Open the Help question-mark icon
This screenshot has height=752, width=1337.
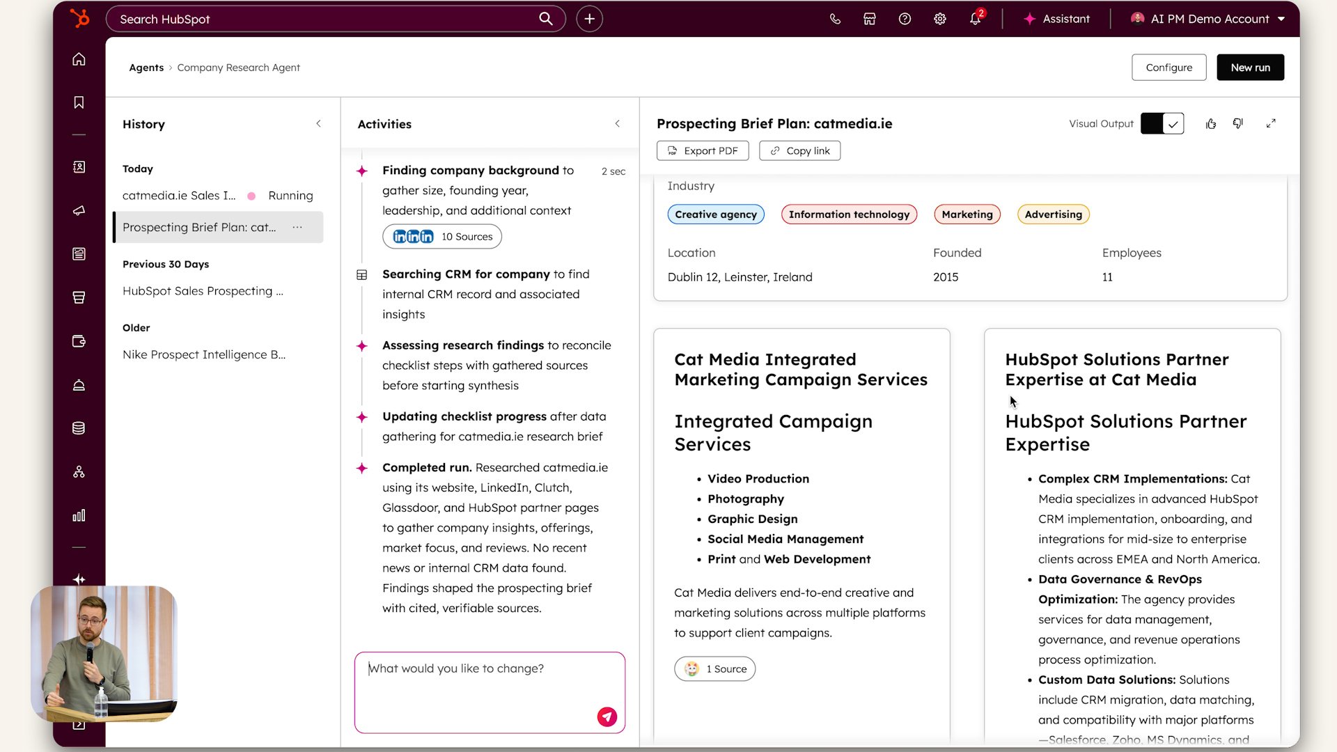[x=904, y=19]
